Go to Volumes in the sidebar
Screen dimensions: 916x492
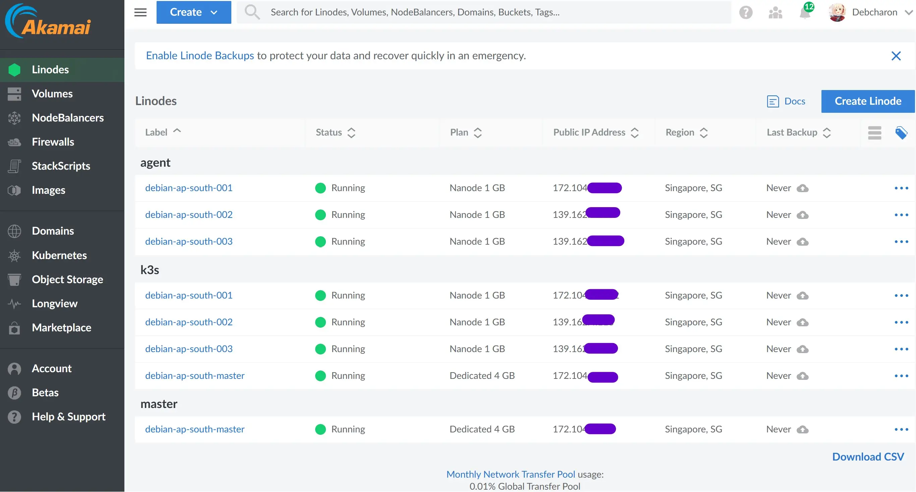[62, 94]
